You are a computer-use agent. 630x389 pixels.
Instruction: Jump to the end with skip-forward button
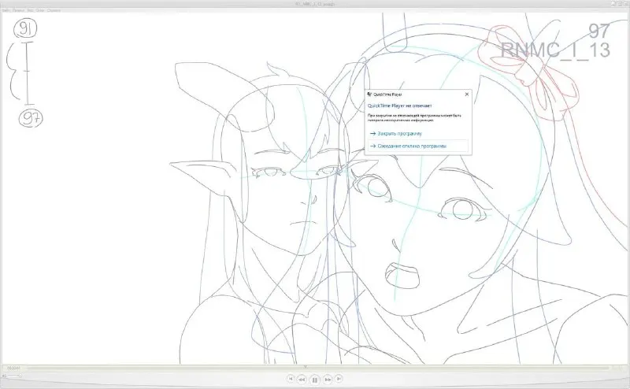339,379
